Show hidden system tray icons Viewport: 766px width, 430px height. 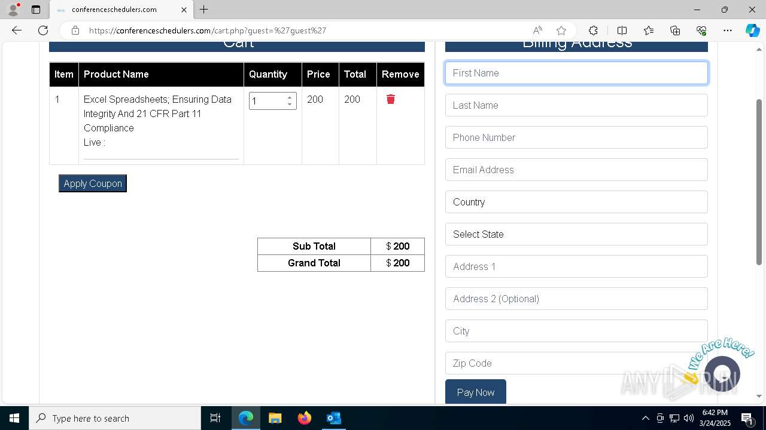pyautogui.click(x=645, y=418)
